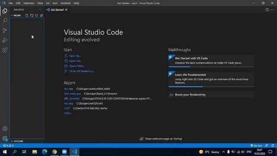
Task: Click the Open Folder... link
Action: tap(77, 66)
